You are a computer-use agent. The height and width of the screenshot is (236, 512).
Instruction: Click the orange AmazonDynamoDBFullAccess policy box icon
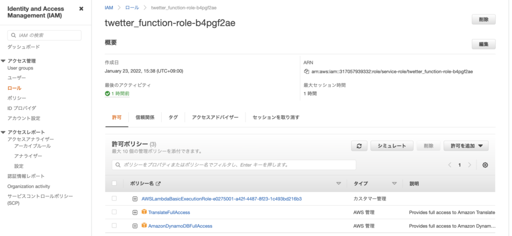(144, 226)
